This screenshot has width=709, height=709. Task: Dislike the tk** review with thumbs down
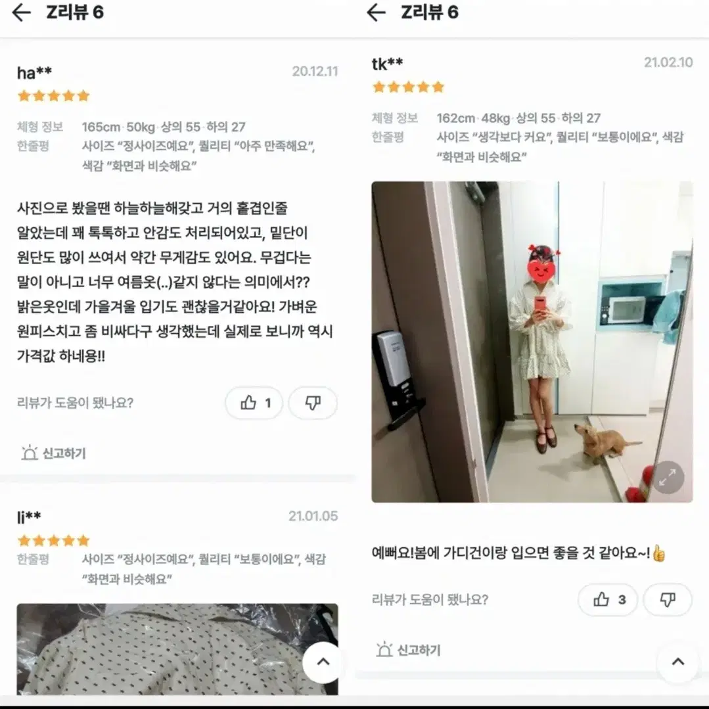pos(668,599)
